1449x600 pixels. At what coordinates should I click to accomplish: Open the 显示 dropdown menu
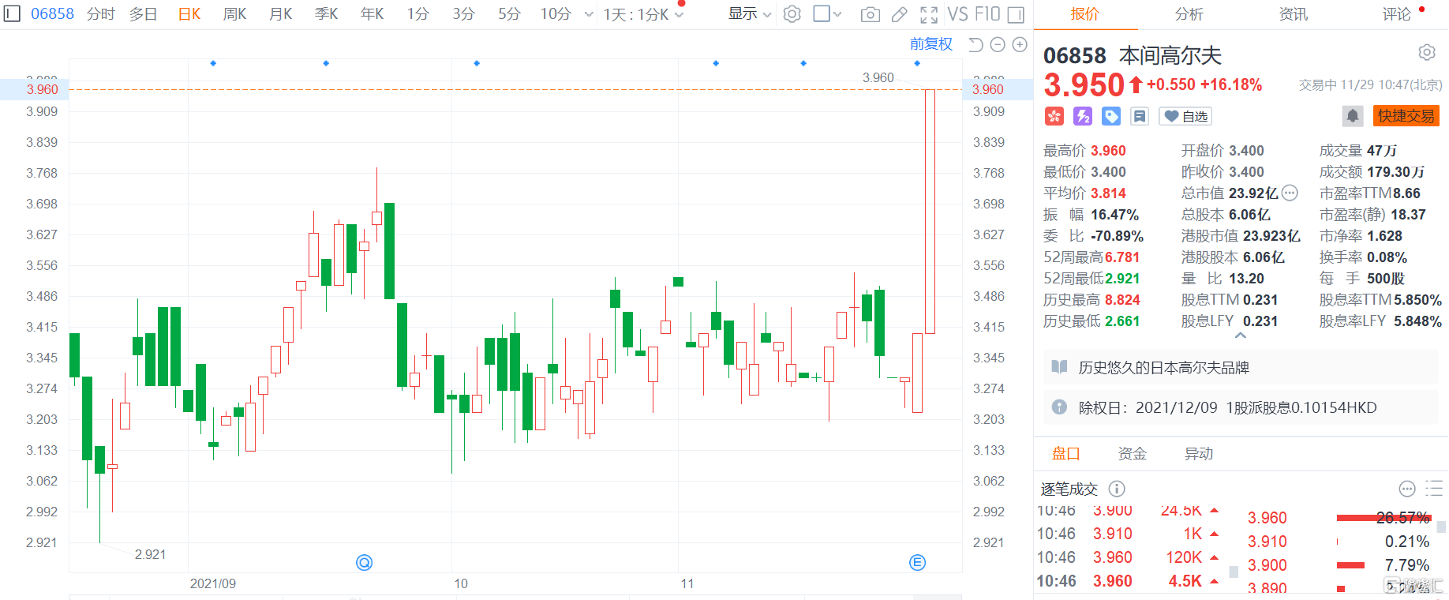pos(749,14)
